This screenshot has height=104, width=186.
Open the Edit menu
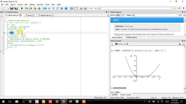(7, 5)
